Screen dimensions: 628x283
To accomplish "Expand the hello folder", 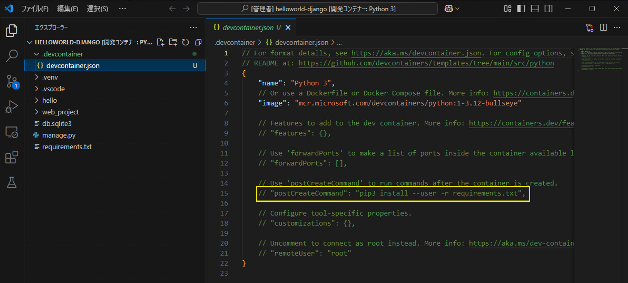I will 50,100.
